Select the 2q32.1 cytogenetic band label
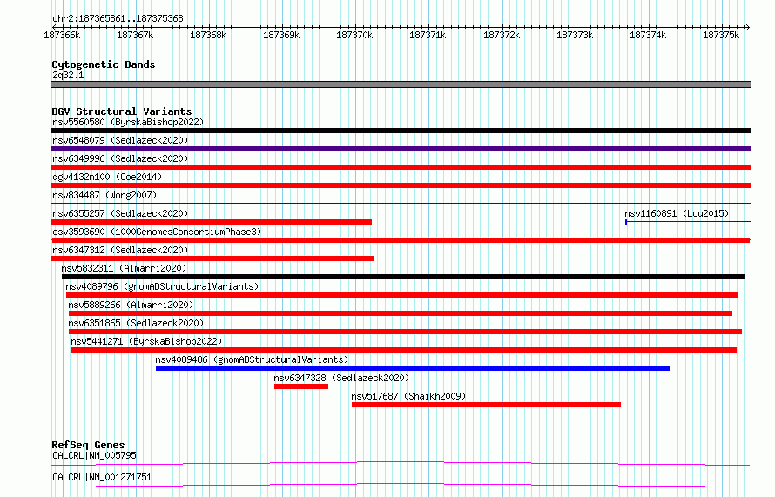775x497 pixels. 68,75
